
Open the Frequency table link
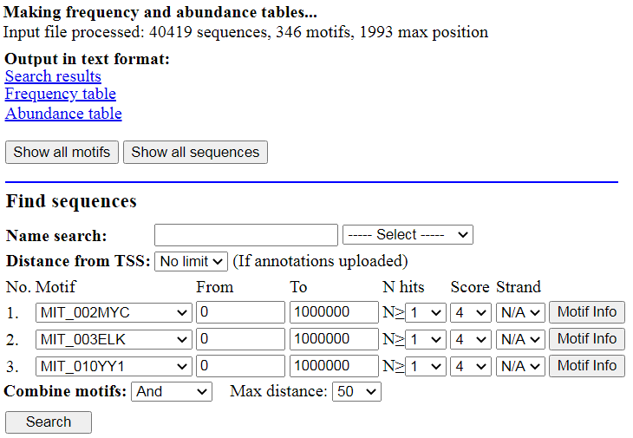coord(61,94)
